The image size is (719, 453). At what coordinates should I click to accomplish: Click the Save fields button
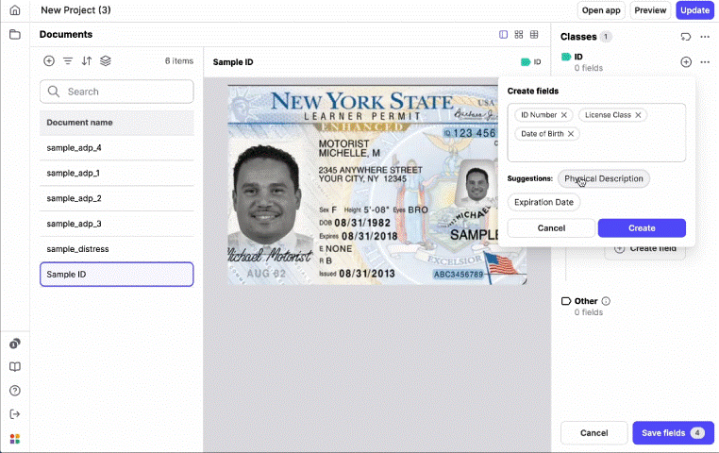coord(673,433)
